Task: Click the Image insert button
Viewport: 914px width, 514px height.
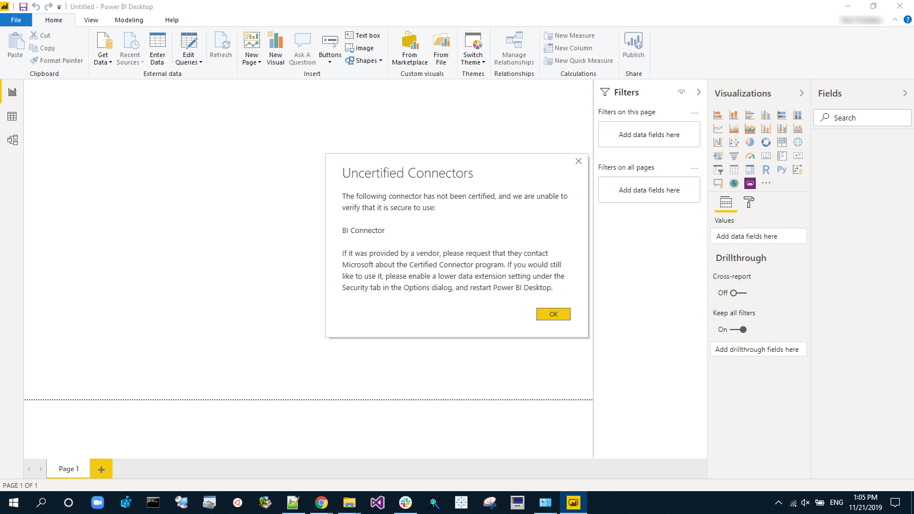Action: point(359,48)
